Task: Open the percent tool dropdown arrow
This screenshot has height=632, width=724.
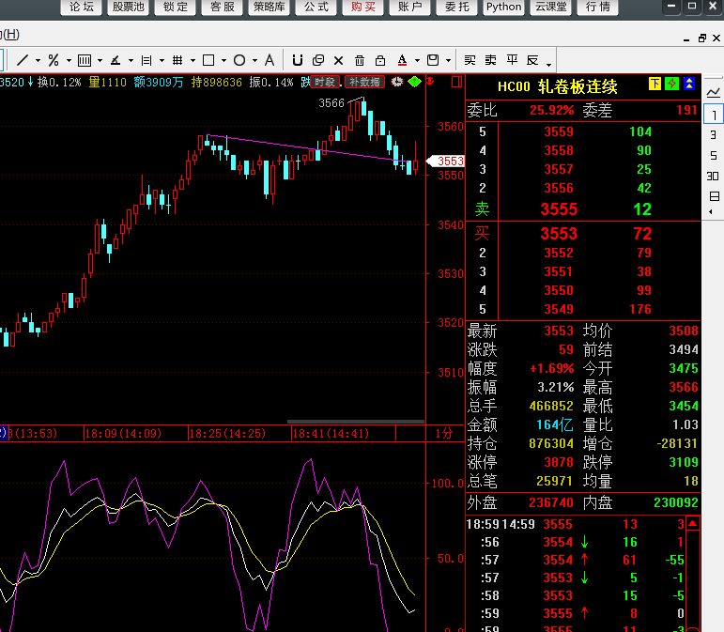Action: (68, 60)
